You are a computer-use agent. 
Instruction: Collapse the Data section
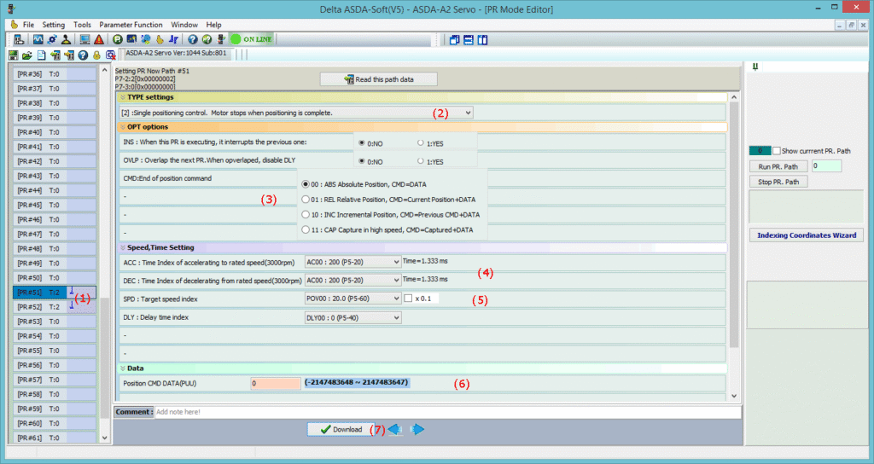click(123, 368)
